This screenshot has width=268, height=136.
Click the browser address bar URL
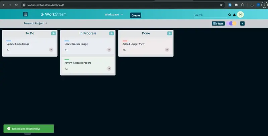(x=46, y=5)
